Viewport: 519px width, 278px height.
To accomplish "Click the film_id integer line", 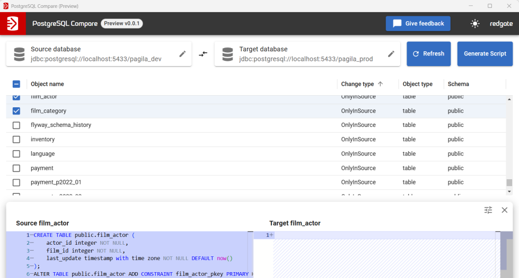I will pos(85,251).
